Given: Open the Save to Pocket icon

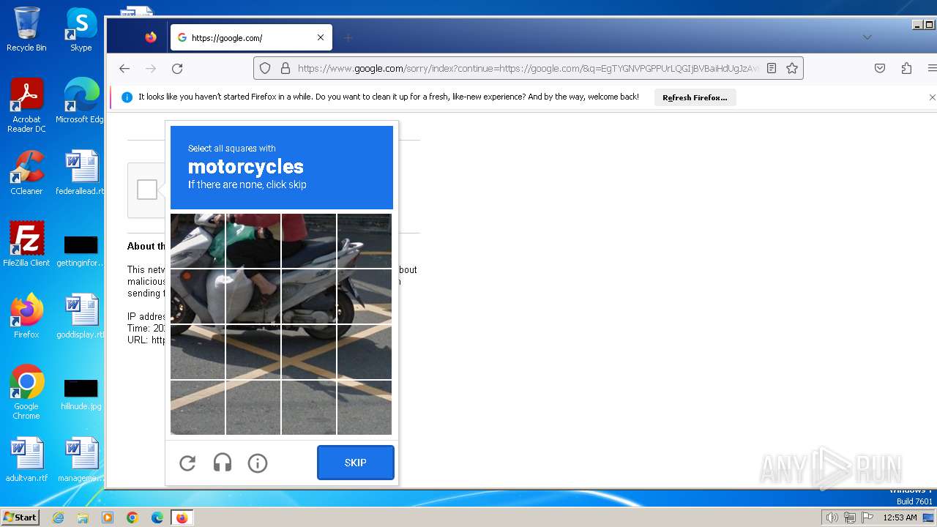Looking at the screenshot, I should (x=880, y=68).
